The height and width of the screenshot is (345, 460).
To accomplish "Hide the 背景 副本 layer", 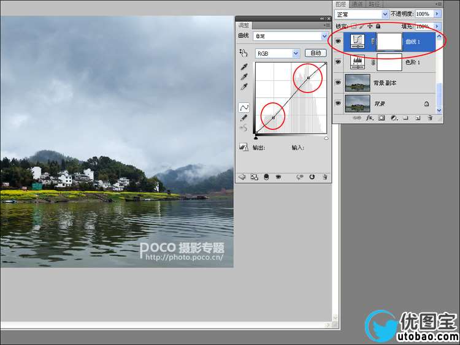I will (x=338, y=83).
